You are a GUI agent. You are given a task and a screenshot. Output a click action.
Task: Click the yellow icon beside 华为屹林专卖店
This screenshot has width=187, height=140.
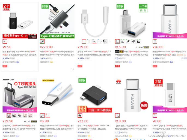[130, 136]
